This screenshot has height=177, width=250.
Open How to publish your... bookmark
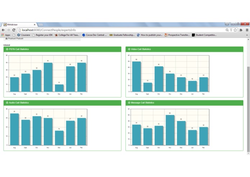pyautogui.click(x=150, y=35)
